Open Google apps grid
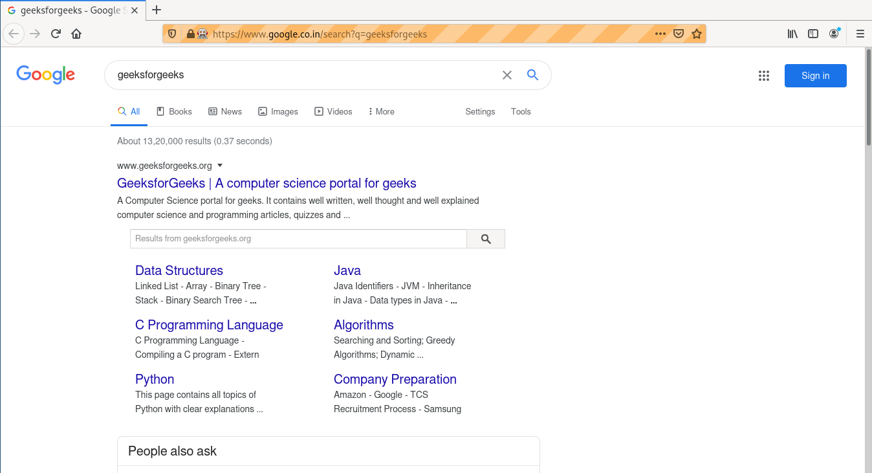 pos(764,76)
